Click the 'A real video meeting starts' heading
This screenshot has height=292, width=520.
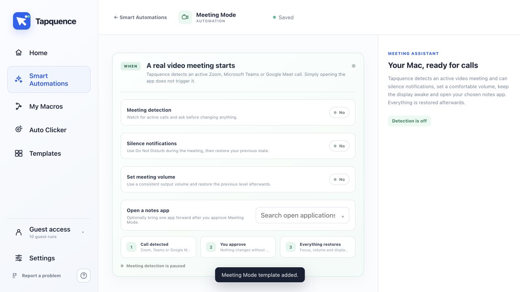(x=191, y=66)
